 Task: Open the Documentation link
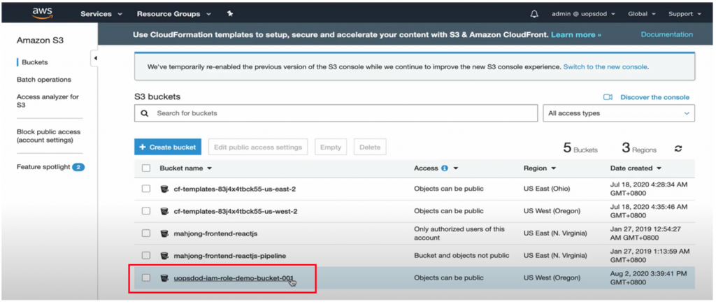666,34
